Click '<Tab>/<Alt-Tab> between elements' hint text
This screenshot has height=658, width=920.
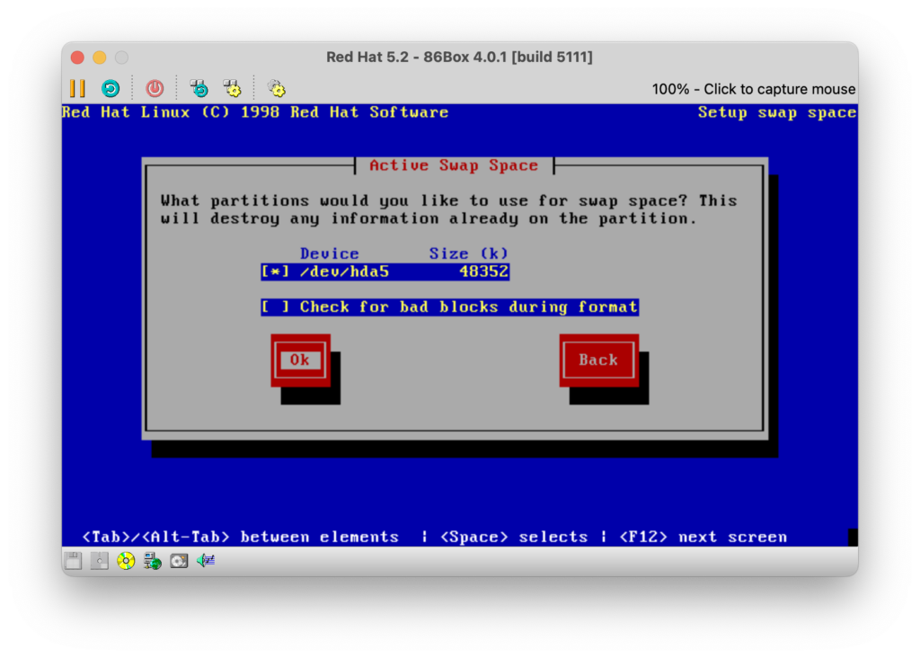pyautogui.click(x=240, y=537)
